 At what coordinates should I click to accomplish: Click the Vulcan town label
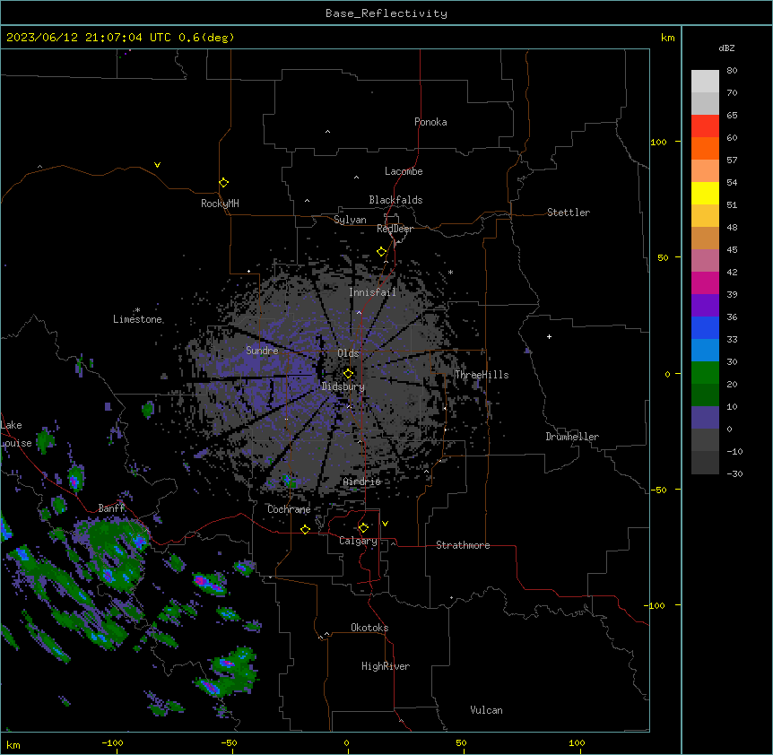[487, 710]
